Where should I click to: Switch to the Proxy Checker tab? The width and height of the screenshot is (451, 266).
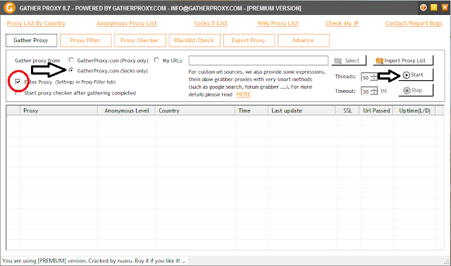(x=140, y=40)
